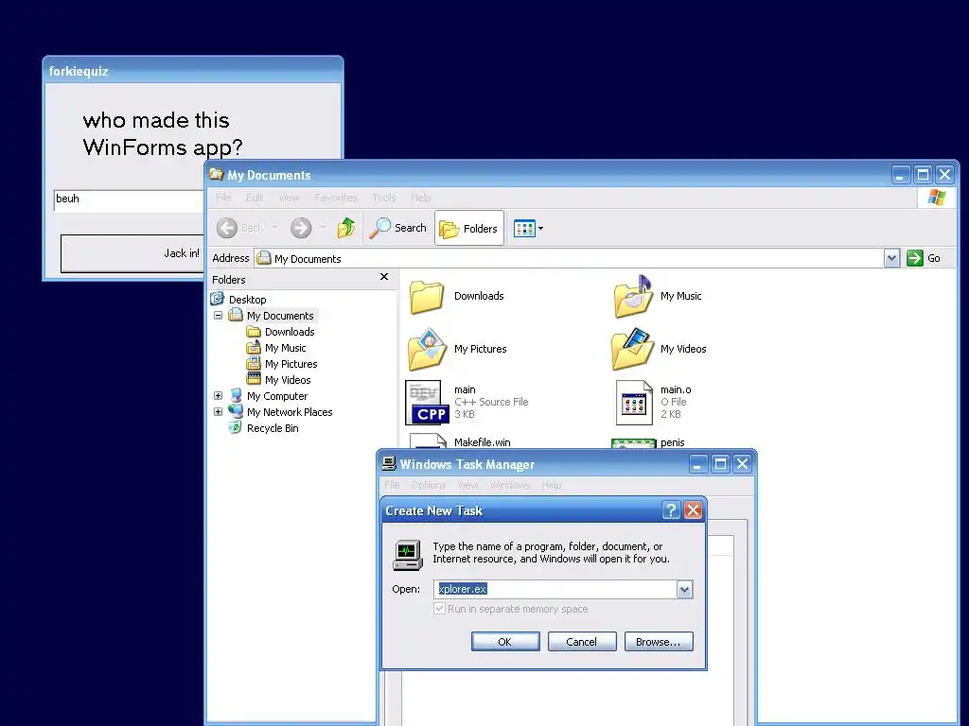Open Windows menu in Task Manager
969x726 pixels.
pos(510,485)
